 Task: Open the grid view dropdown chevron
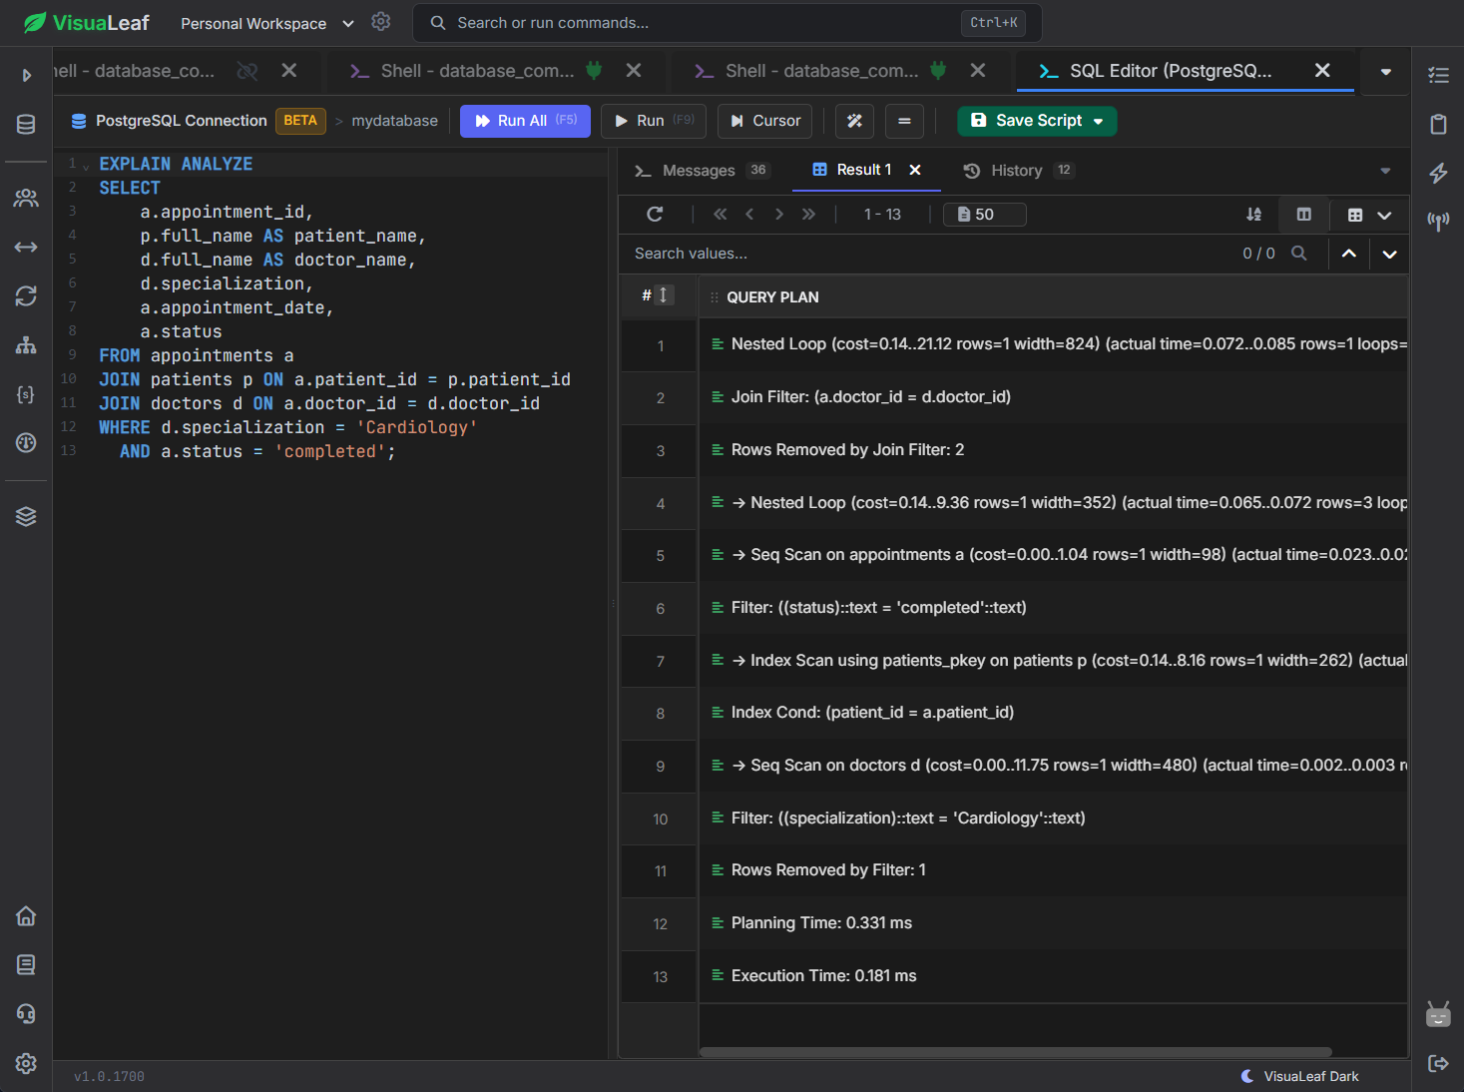point(1384,215)
